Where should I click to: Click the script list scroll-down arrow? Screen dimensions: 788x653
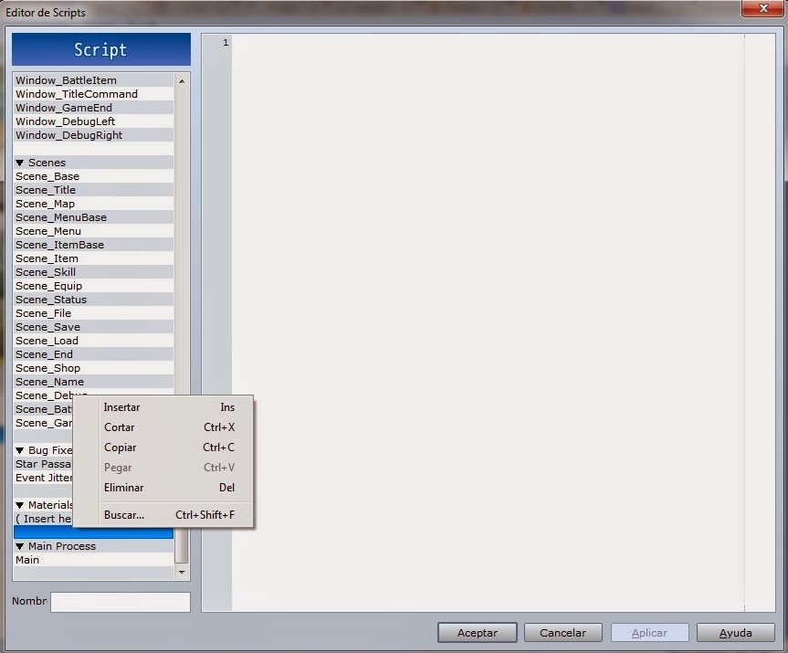click(181, 574)
